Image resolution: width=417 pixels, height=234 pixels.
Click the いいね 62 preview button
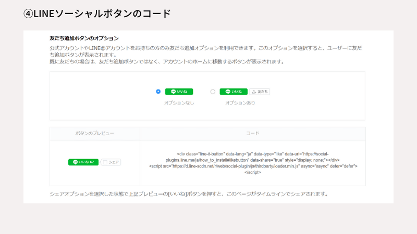[83, 162]
